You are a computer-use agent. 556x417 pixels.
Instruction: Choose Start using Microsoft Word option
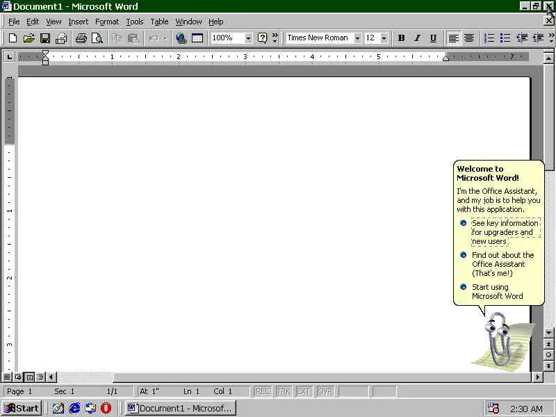(x=497, y=291)
